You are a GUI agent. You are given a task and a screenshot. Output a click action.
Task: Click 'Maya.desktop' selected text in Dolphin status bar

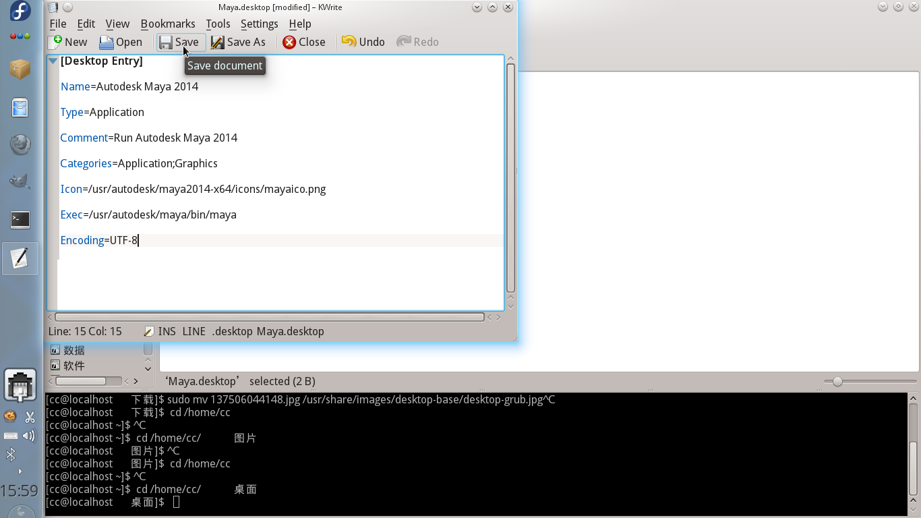(240, 381)
